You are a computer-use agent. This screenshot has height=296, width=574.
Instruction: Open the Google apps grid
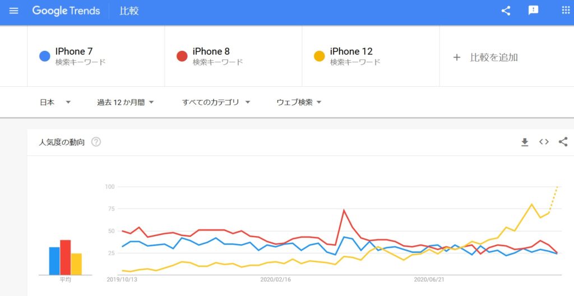(566, 10)
